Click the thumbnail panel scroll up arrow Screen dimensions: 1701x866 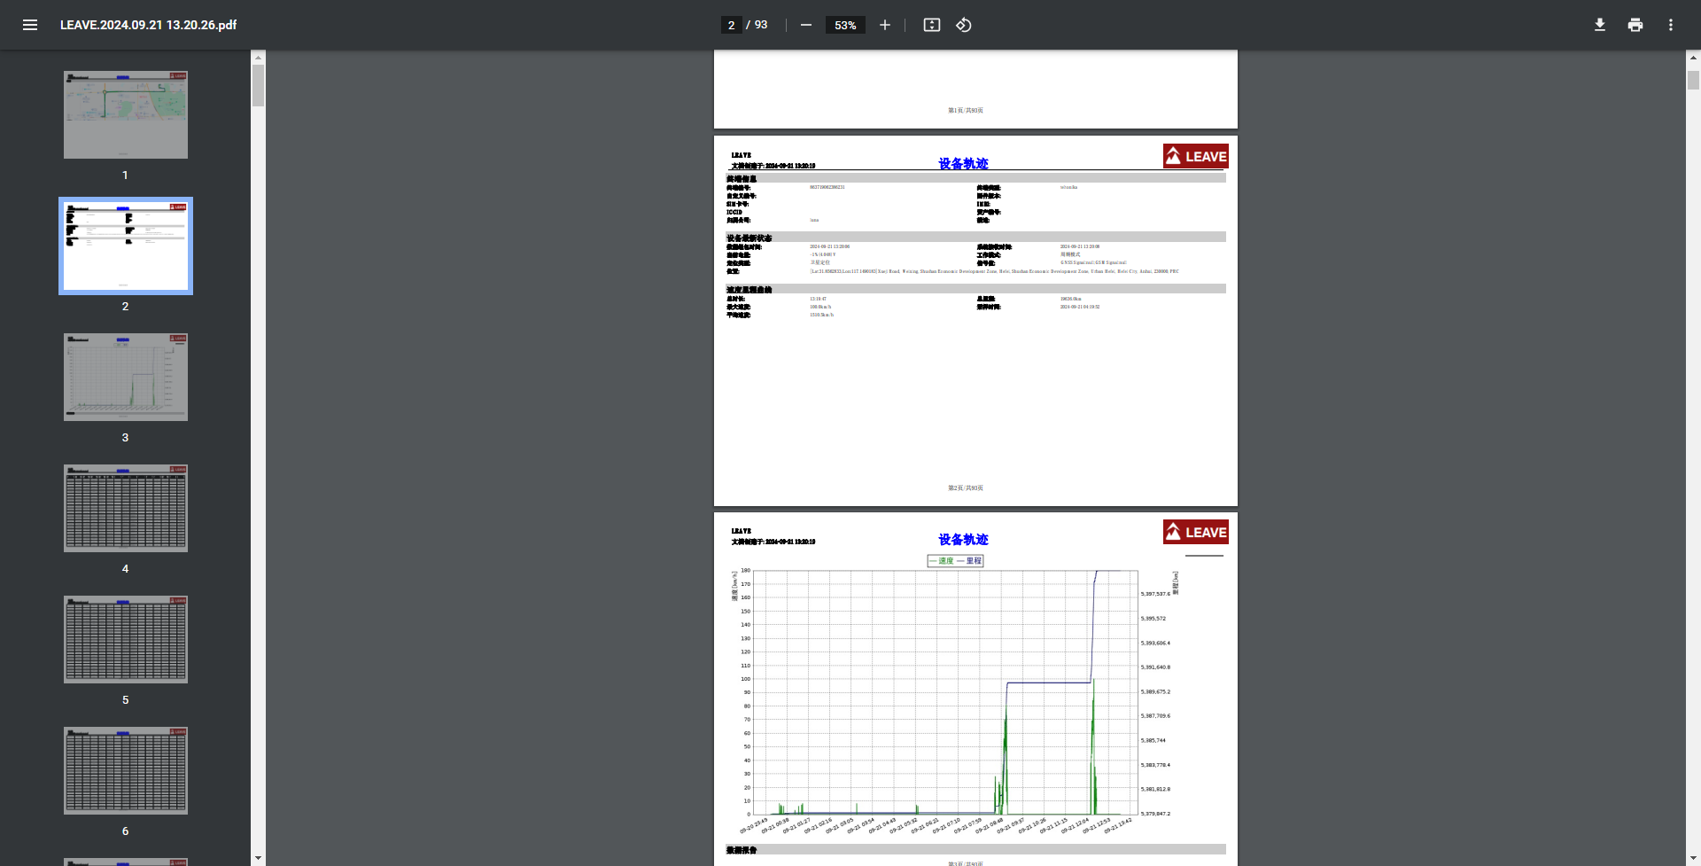point(258,58)
